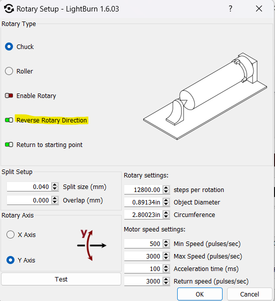Increase Overlap with up arrow
The height and width of the screenshot is (301, 275).
click(x=55, y=198)
